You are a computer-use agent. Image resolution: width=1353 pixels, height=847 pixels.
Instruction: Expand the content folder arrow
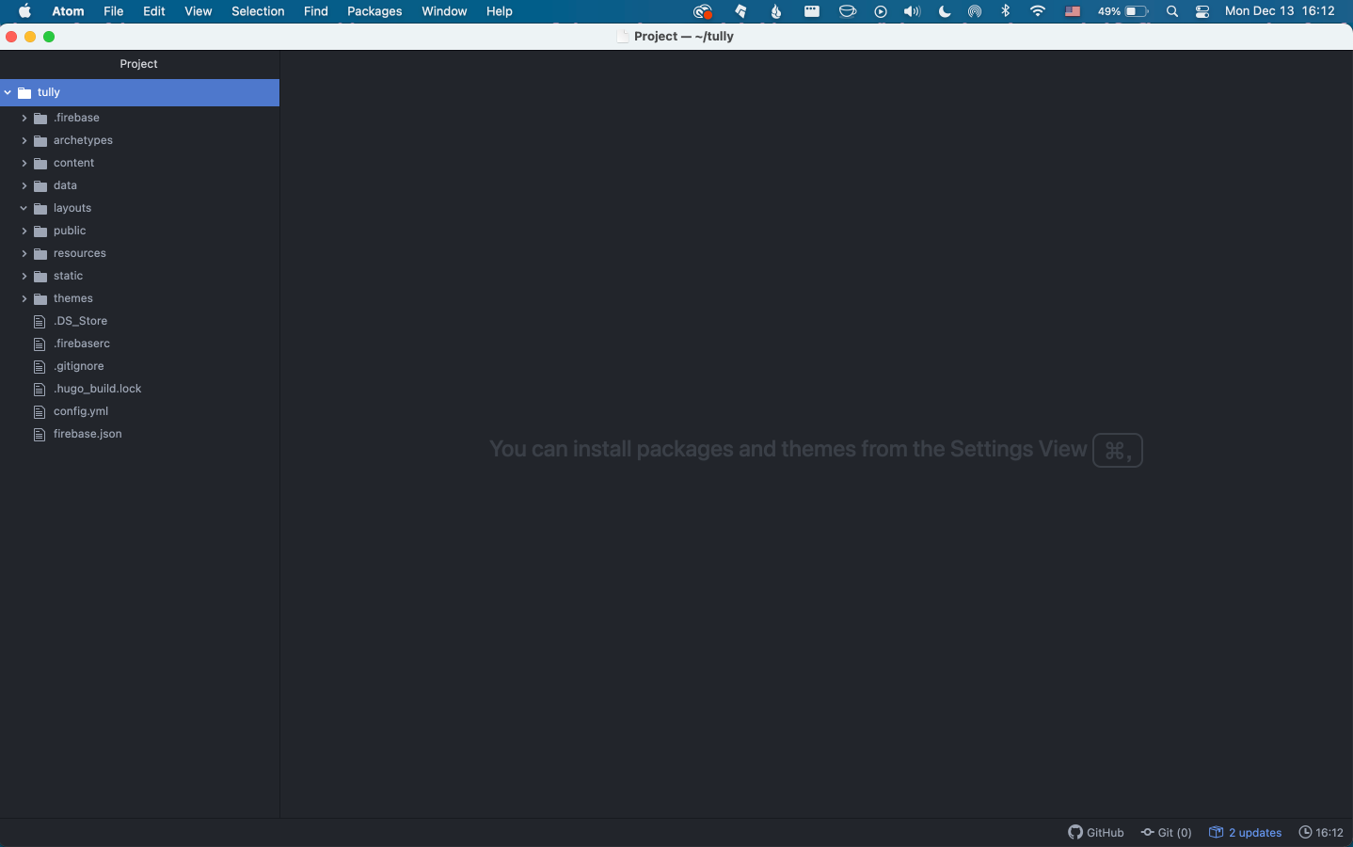pos(24,163)
